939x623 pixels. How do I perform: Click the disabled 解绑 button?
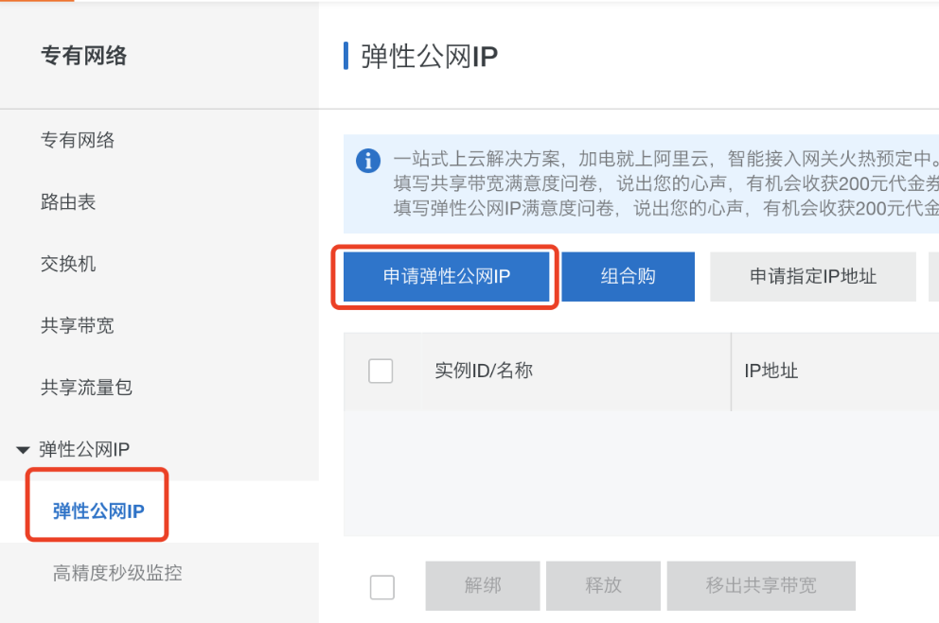coord(483,586)
